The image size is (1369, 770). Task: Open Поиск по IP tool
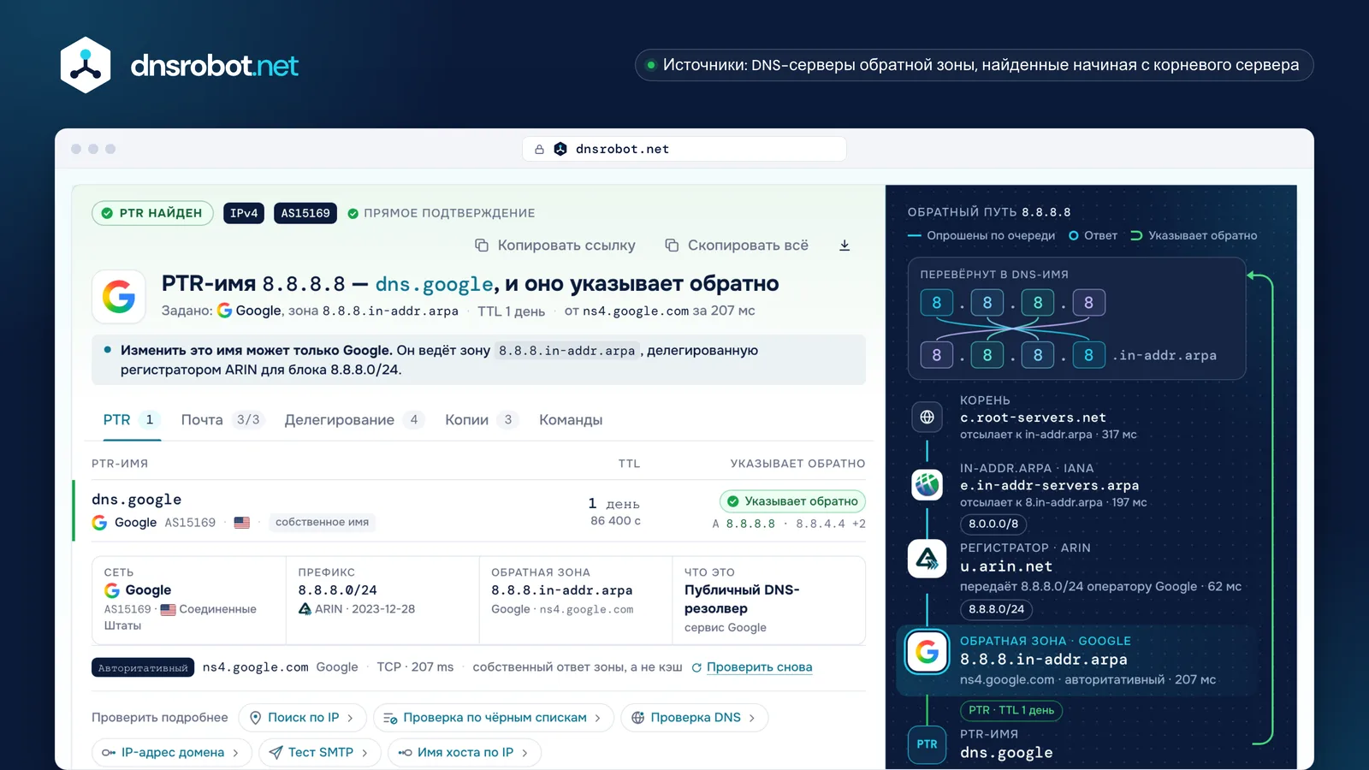click(x=302, y=718)
